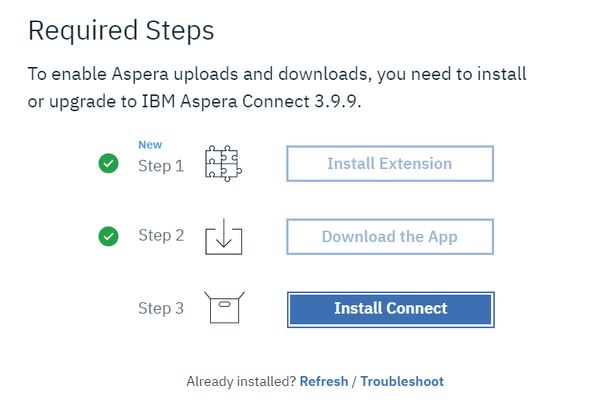The image size is (590, 405).
Task: Click the download arrow tray icon
Action: pyautogui.click(x=223, y=237)
